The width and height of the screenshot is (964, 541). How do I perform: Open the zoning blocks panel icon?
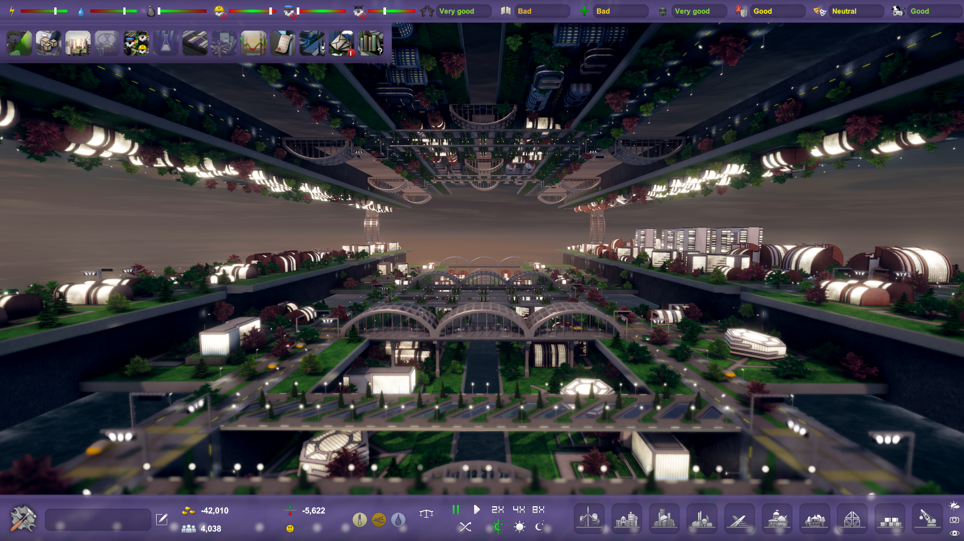coord(195,43)
